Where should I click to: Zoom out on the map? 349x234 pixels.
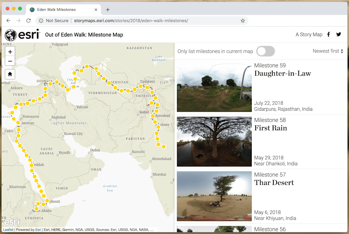click(x=10, y=61)
